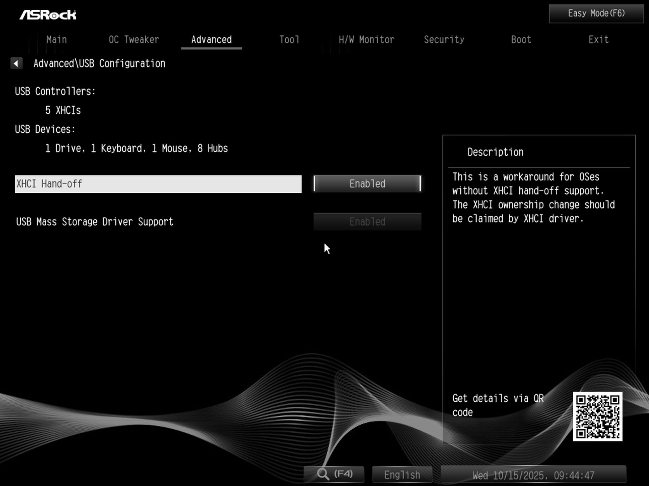Open the Boot tab

tap(521, 39)
